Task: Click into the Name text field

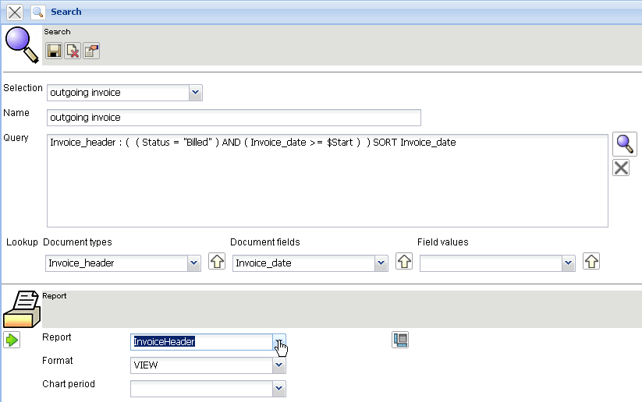Action: click(x=234, y=118)
